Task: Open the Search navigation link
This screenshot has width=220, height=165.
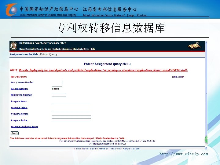Action: [40, 49]
